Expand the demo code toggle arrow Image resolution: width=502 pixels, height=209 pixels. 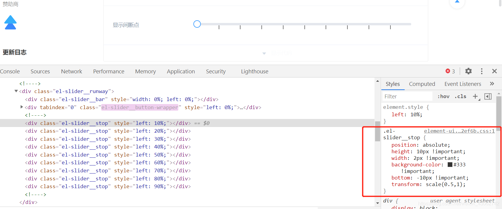(x=264, y=53)
